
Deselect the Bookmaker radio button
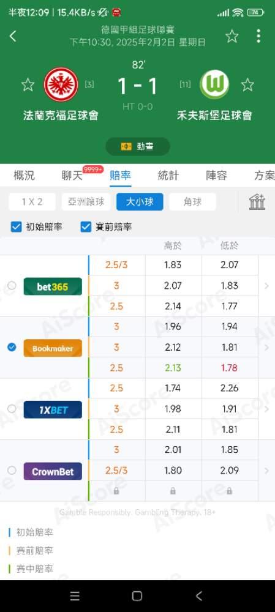click(12, 347)
